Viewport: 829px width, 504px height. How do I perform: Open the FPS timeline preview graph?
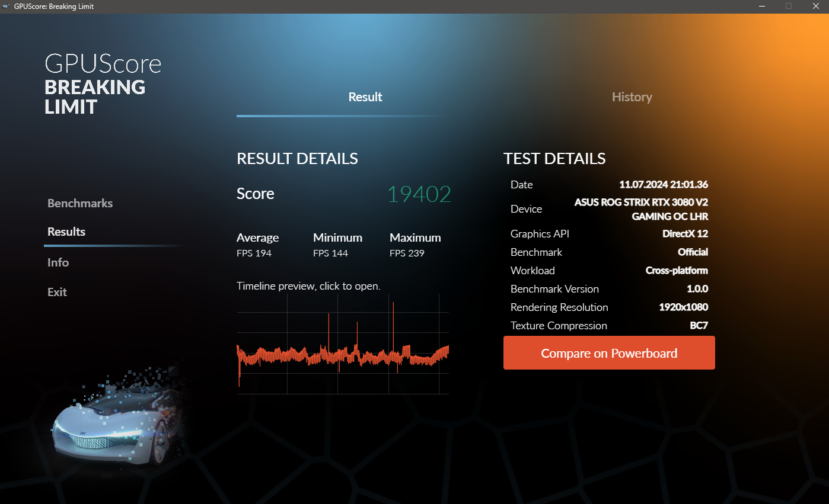coord(343,344)
